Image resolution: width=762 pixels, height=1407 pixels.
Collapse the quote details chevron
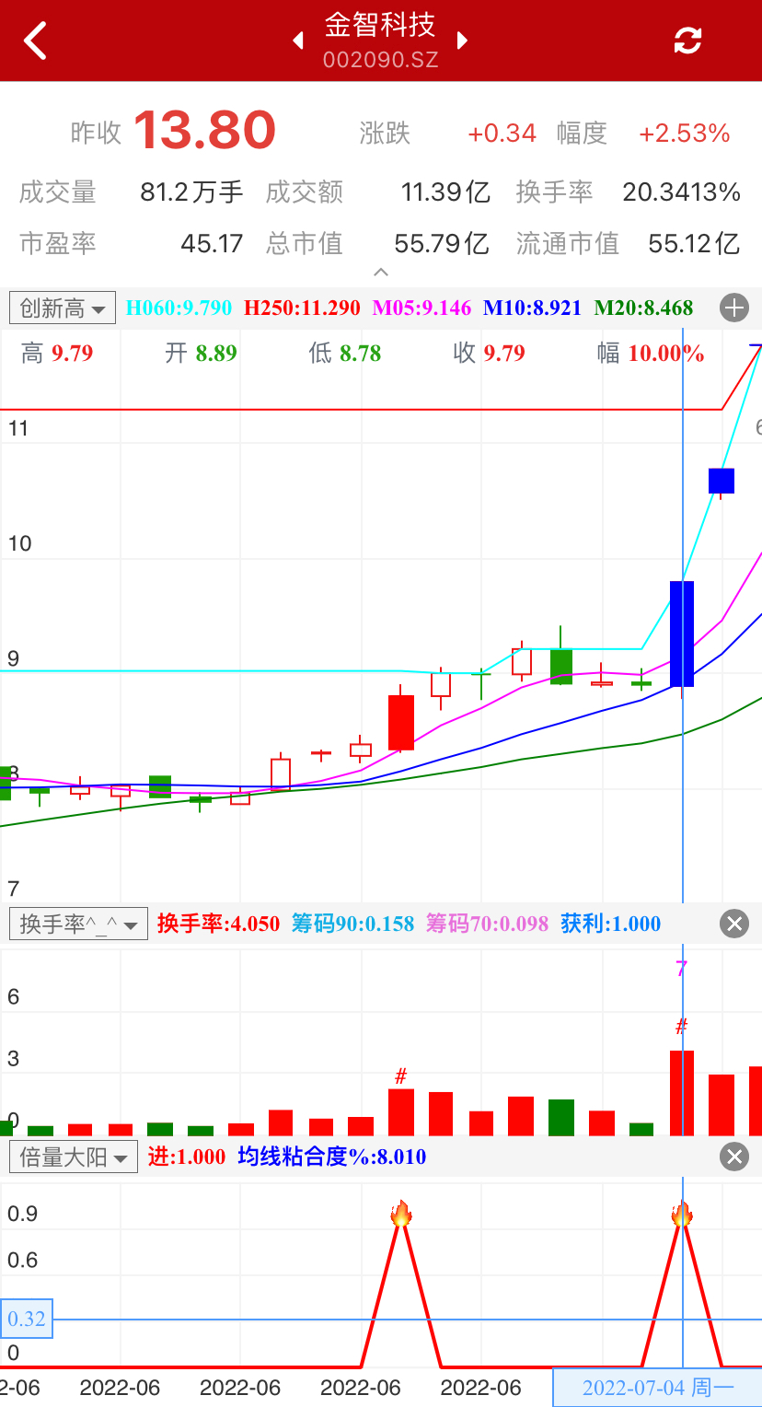[381, 273]
